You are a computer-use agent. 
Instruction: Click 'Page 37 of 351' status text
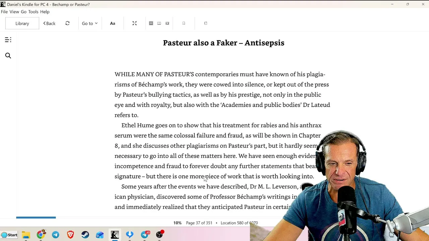(199, 223)
